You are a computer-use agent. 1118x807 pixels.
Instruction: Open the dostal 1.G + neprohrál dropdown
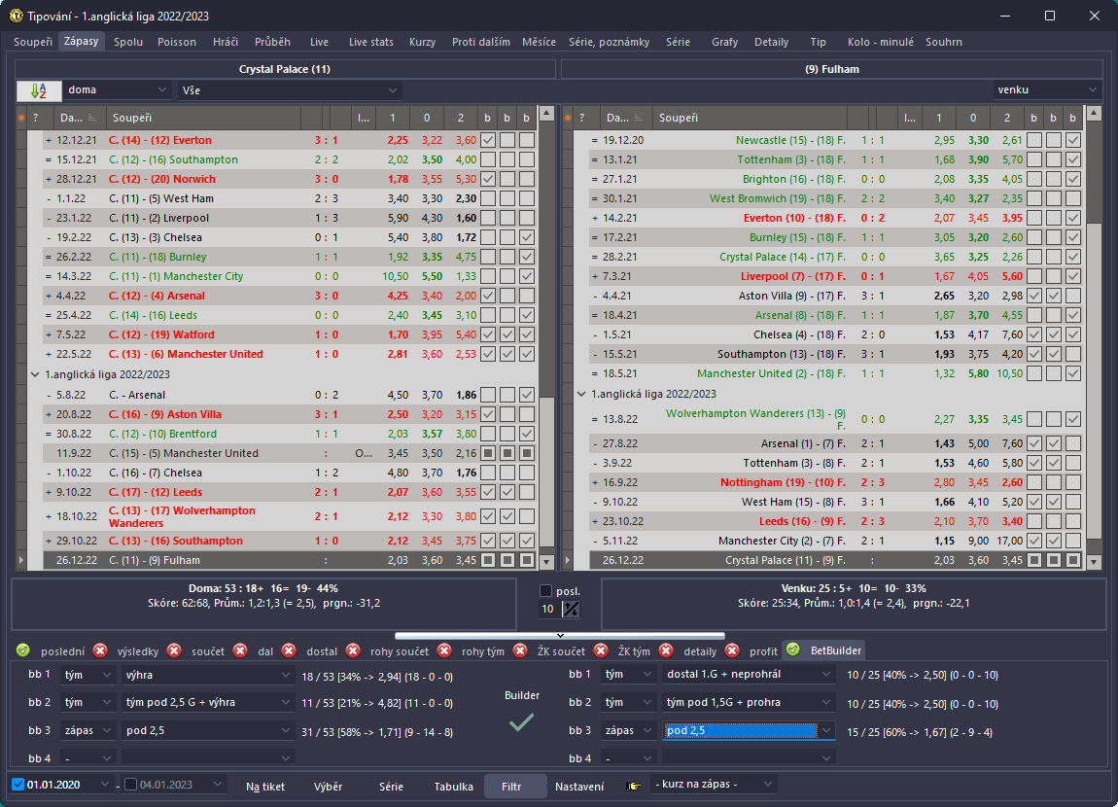(x=749, y=675)
